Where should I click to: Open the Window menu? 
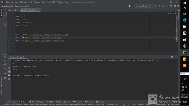tap(60, 2)
